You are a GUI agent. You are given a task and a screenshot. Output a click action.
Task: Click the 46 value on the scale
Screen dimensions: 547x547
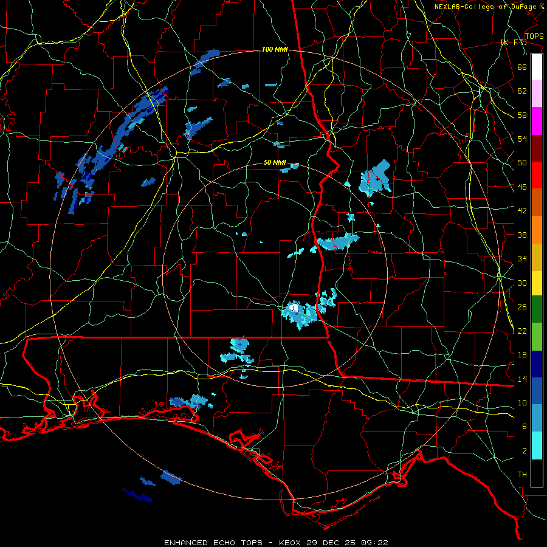tap(522, 187)
